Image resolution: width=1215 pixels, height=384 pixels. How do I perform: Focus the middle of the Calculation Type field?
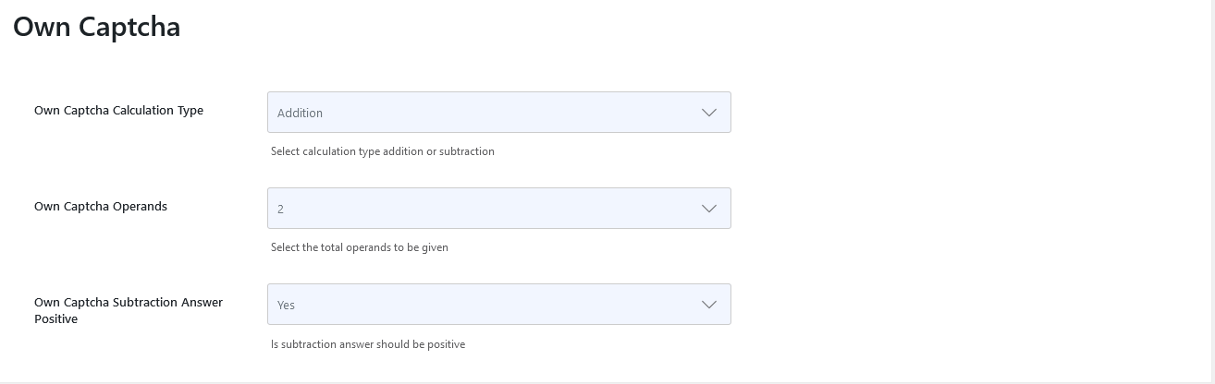point(499,113)
